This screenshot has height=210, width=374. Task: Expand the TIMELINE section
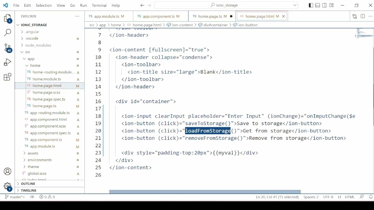coord(29,190)
